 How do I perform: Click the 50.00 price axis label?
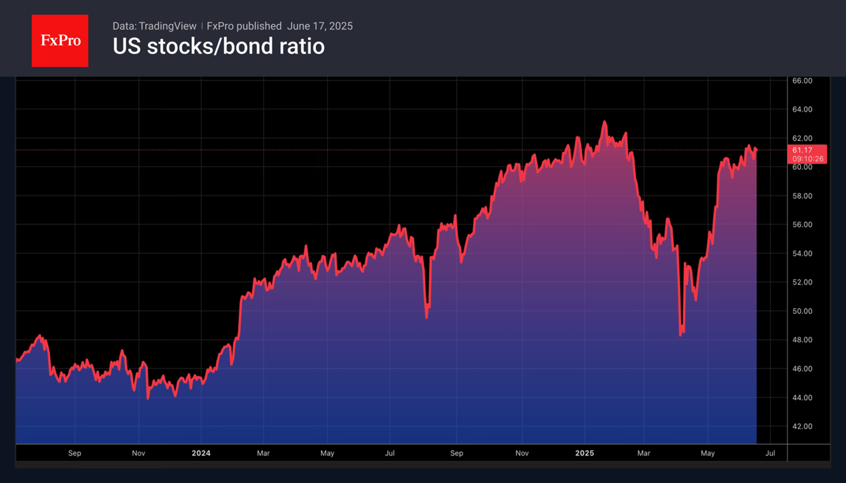point(802,311)
